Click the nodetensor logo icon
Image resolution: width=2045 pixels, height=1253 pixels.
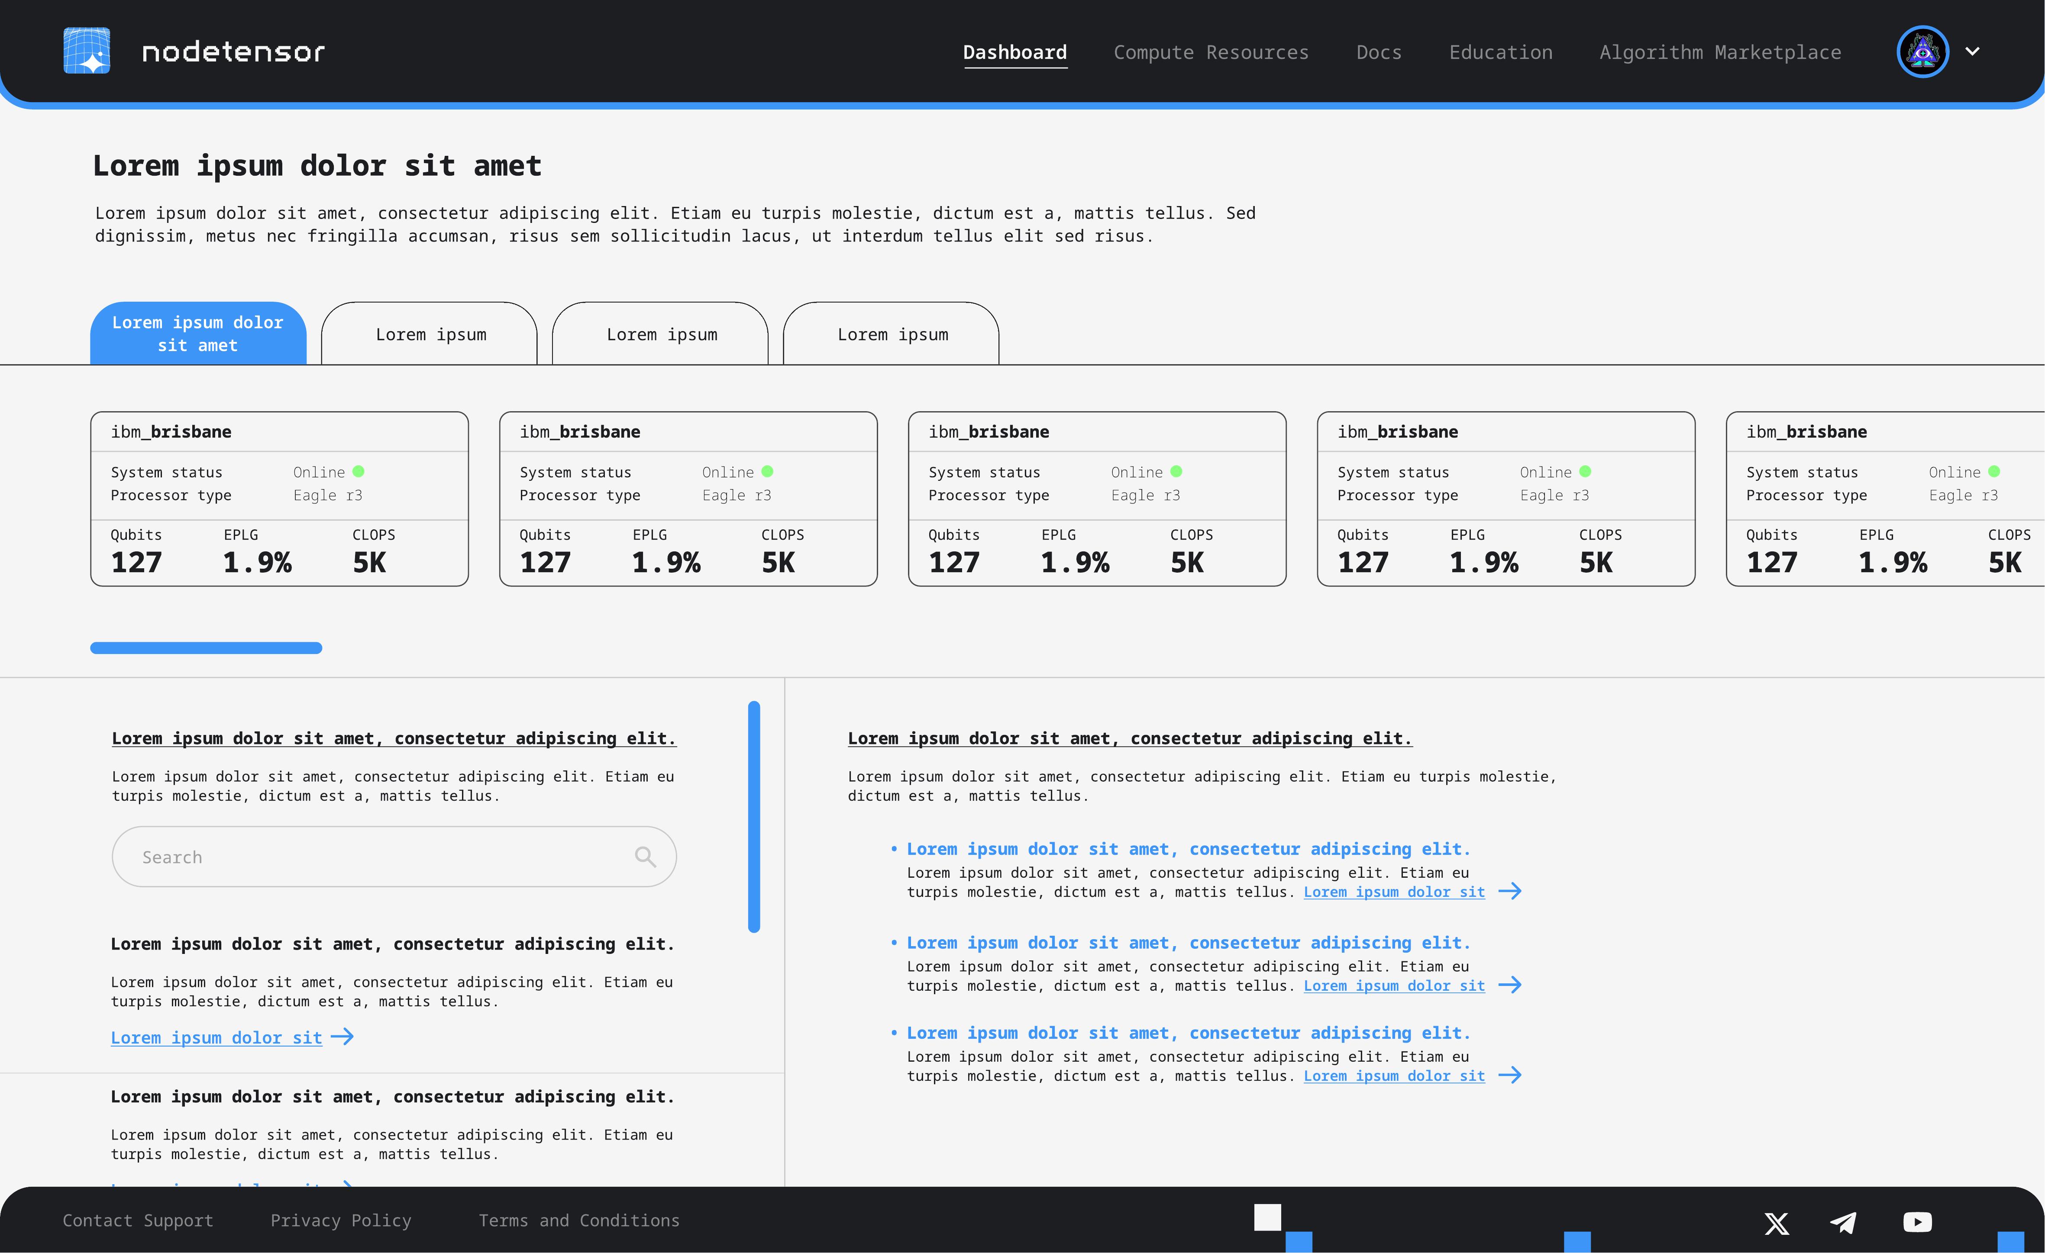point(86,51)
